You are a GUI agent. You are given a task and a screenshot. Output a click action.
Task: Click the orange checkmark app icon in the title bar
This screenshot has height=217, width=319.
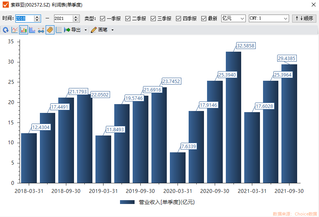pos(5,5)
